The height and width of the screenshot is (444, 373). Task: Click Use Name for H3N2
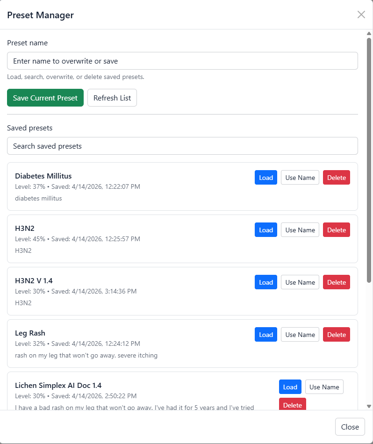click(x=300, y=230)
